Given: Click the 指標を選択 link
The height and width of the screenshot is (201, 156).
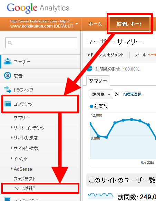Looking at the screenshot, I should pos(132,94).
